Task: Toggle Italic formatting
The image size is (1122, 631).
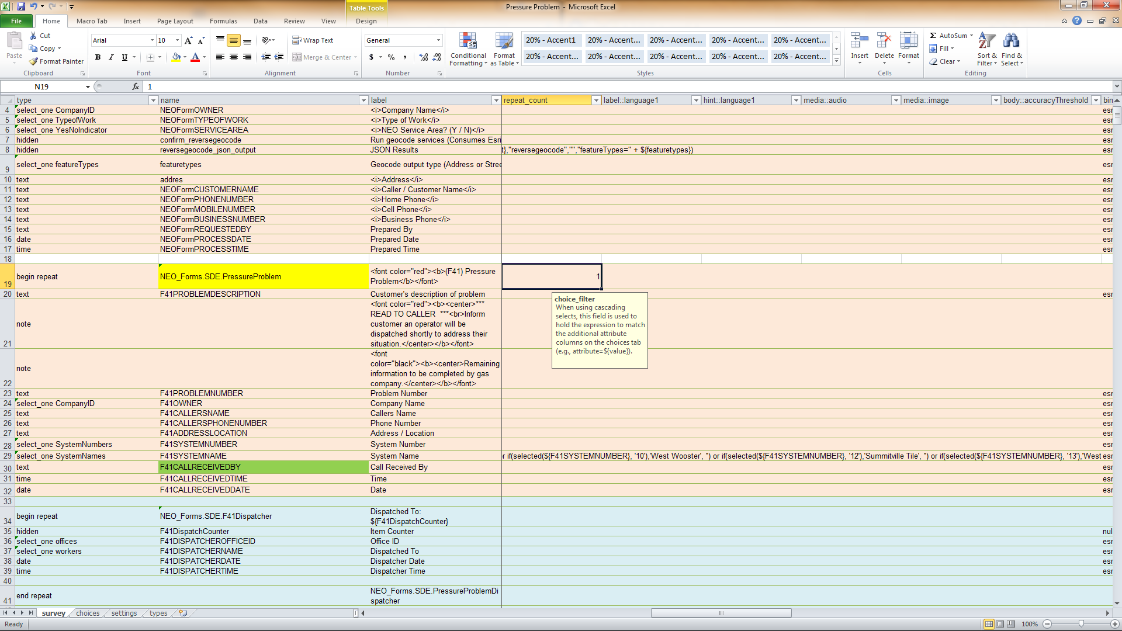Action: (111, 57)
